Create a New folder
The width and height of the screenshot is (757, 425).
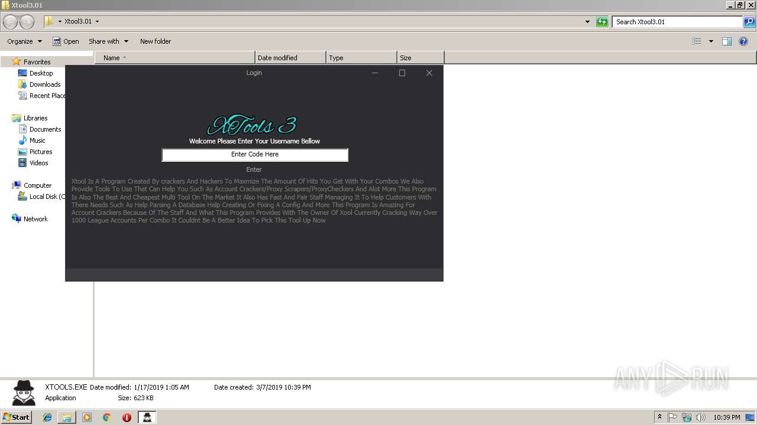coord(156,41)
